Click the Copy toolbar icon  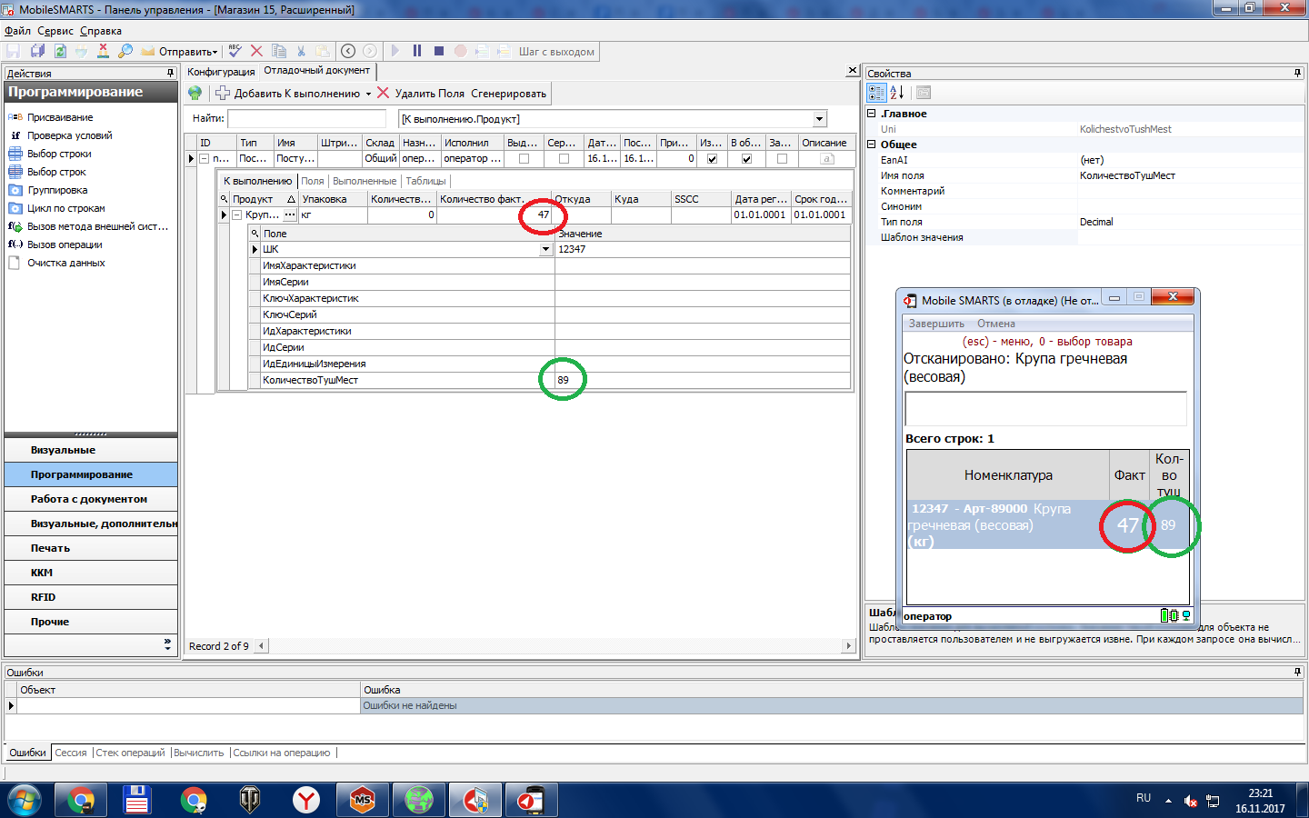[279, 52]
